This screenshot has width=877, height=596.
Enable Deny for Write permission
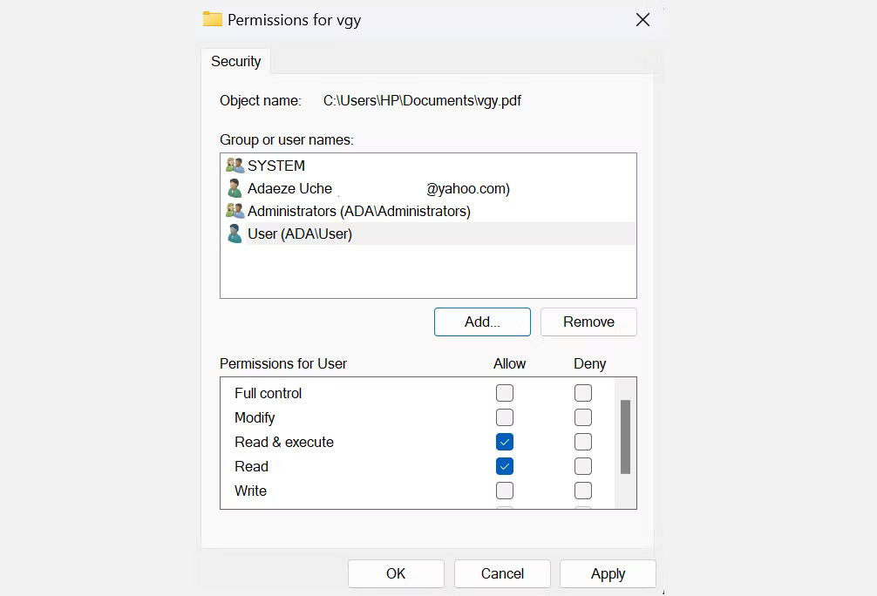(583, 491)
